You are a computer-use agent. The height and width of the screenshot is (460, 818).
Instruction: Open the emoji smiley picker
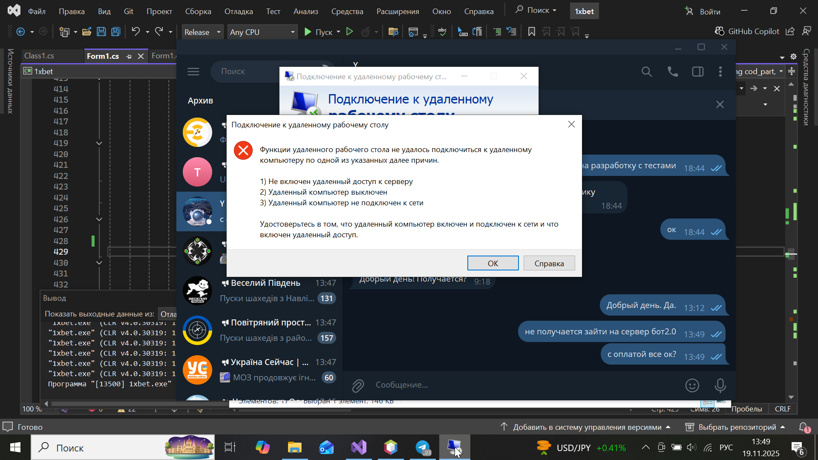tap(692, 385)
